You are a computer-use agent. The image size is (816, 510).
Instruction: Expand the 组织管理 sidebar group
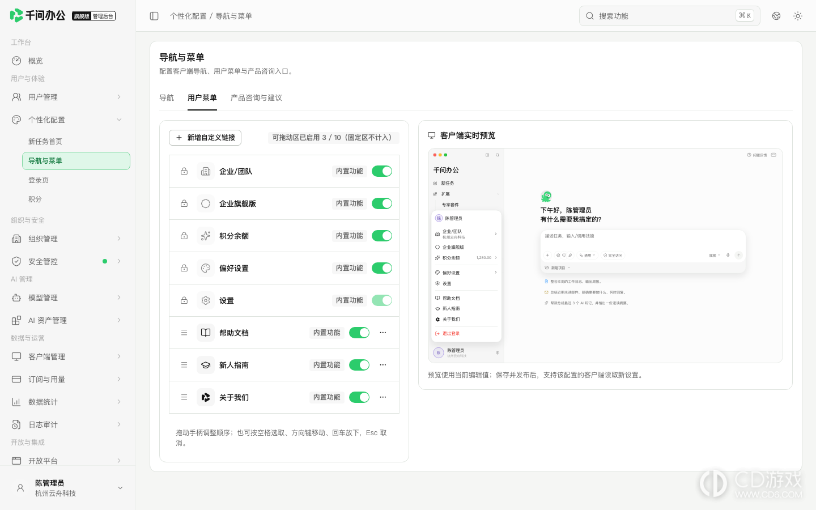(67, 239)
